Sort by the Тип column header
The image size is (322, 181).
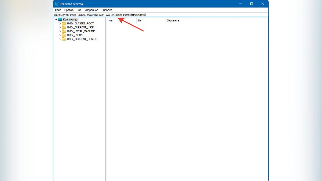point(151,21)
